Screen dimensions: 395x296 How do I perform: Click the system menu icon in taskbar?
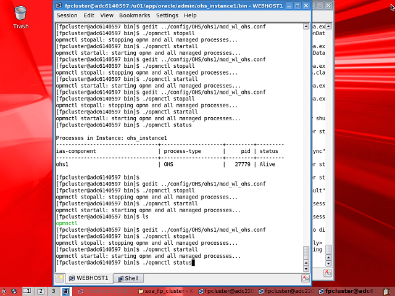[x=4, y=291]
